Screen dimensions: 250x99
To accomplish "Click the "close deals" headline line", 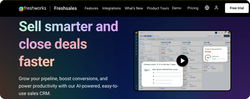I will pyautogui.click(x=53, y=44).
